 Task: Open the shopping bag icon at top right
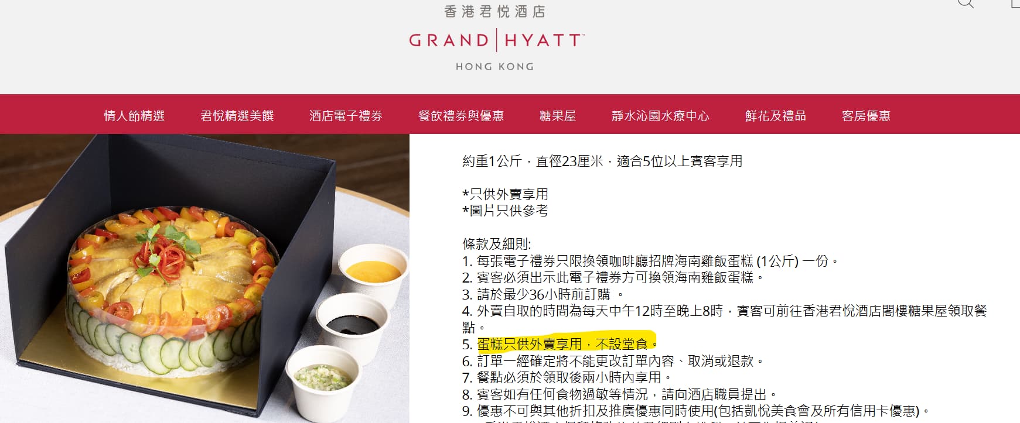(1016, 3)
